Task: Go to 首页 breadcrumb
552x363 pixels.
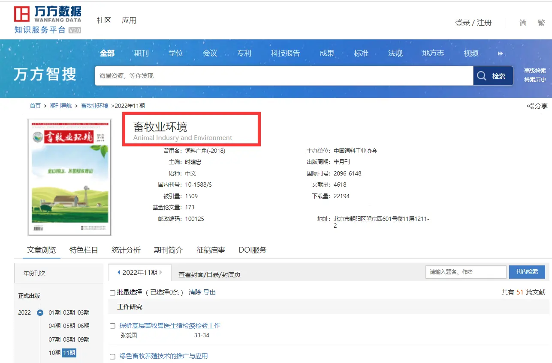Action: point(35,106)
